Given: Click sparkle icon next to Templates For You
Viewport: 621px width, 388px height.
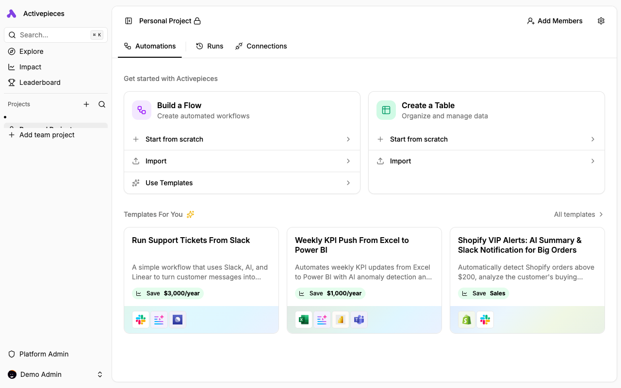Looking at the screenshot, I should (191, 214).
